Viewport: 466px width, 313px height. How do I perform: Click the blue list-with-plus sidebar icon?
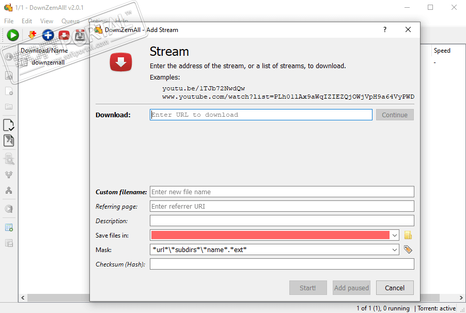9,228
